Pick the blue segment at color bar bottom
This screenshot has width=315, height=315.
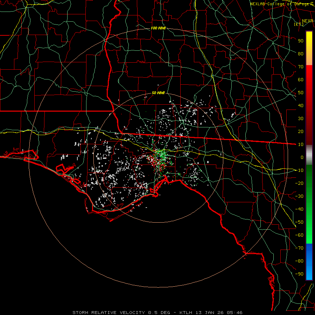click(309, 261)
